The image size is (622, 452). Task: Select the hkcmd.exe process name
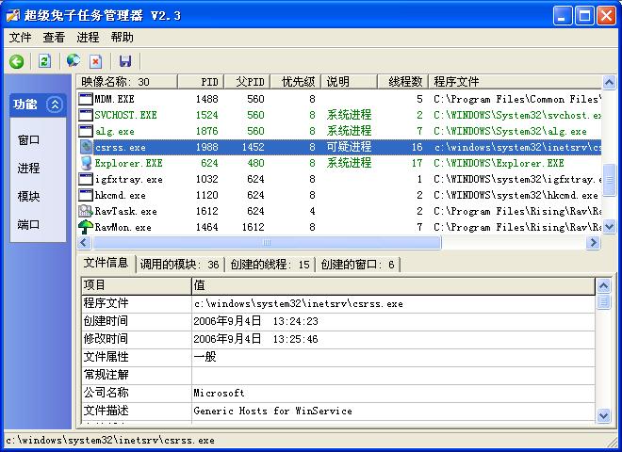pos(121,196)
